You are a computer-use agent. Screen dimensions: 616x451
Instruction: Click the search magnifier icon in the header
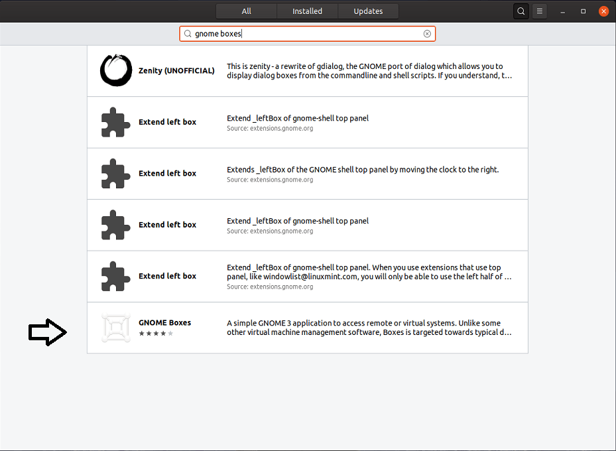coord(521,11)
